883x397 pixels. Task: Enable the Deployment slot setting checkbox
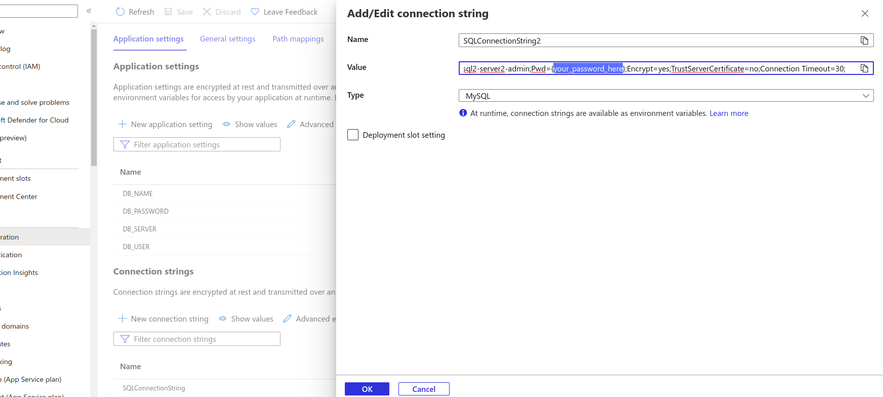point(353,135)
